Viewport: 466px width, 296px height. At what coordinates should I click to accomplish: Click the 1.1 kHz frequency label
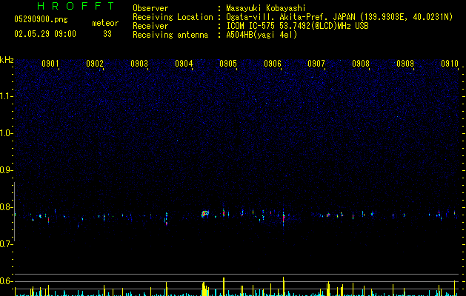tap(7, 96)
